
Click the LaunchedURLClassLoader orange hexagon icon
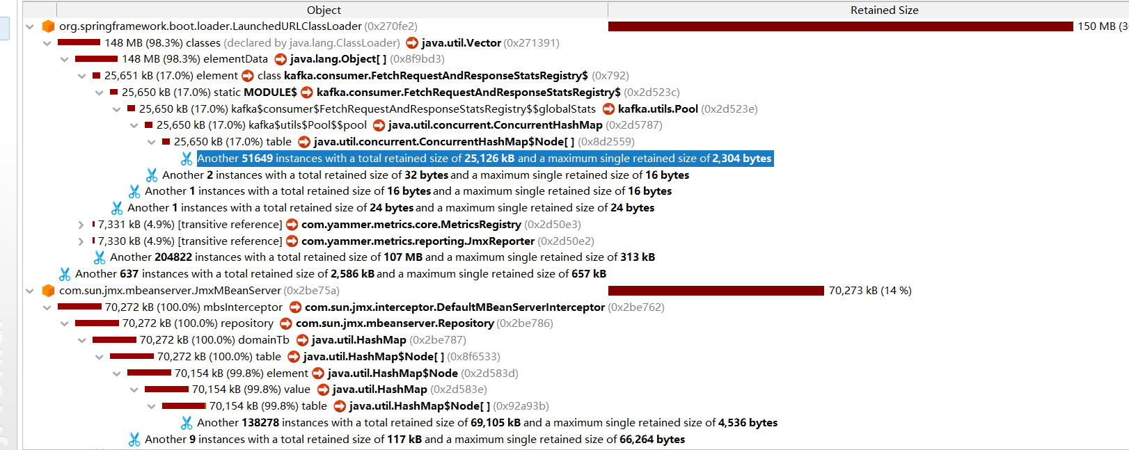tap(48, 26)
